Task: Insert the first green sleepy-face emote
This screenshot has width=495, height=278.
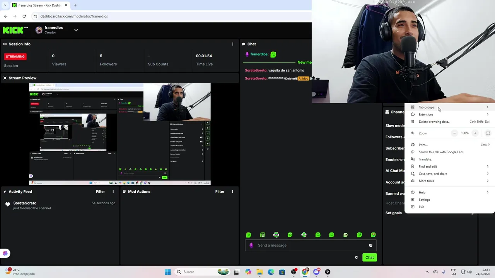Action: click(249, 235)
